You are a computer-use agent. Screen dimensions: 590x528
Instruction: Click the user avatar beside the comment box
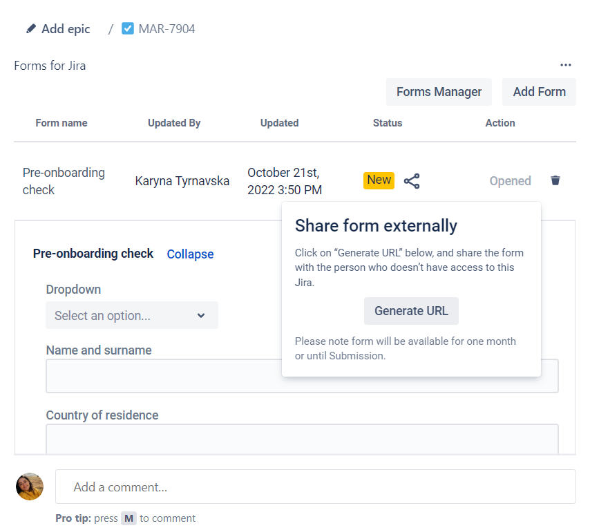click(x=29, y=487)
